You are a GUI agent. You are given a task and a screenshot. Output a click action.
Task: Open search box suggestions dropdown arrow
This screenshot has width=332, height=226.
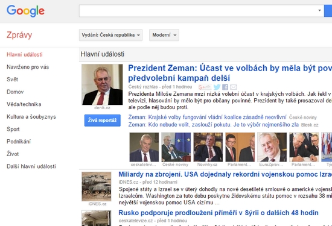coord(319,10)
